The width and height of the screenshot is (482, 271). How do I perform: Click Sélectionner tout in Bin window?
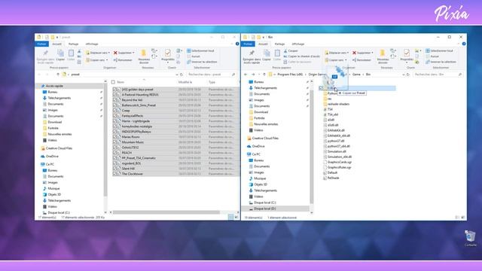click(440, 50)
